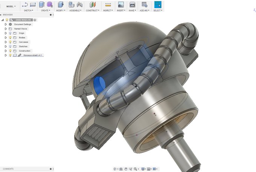Image resolution: width=256 pixels, height=172 pixels.
Task: Open the INSERT menu
Action: [121, 11]
